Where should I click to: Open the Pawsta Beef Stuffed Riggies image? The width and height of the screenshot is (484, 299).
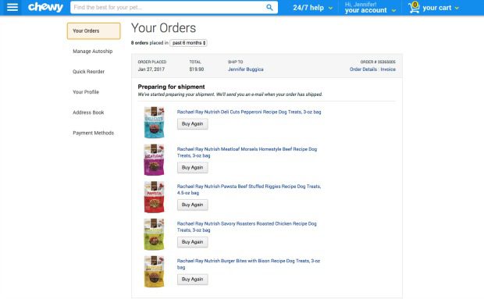pos(155,197)
